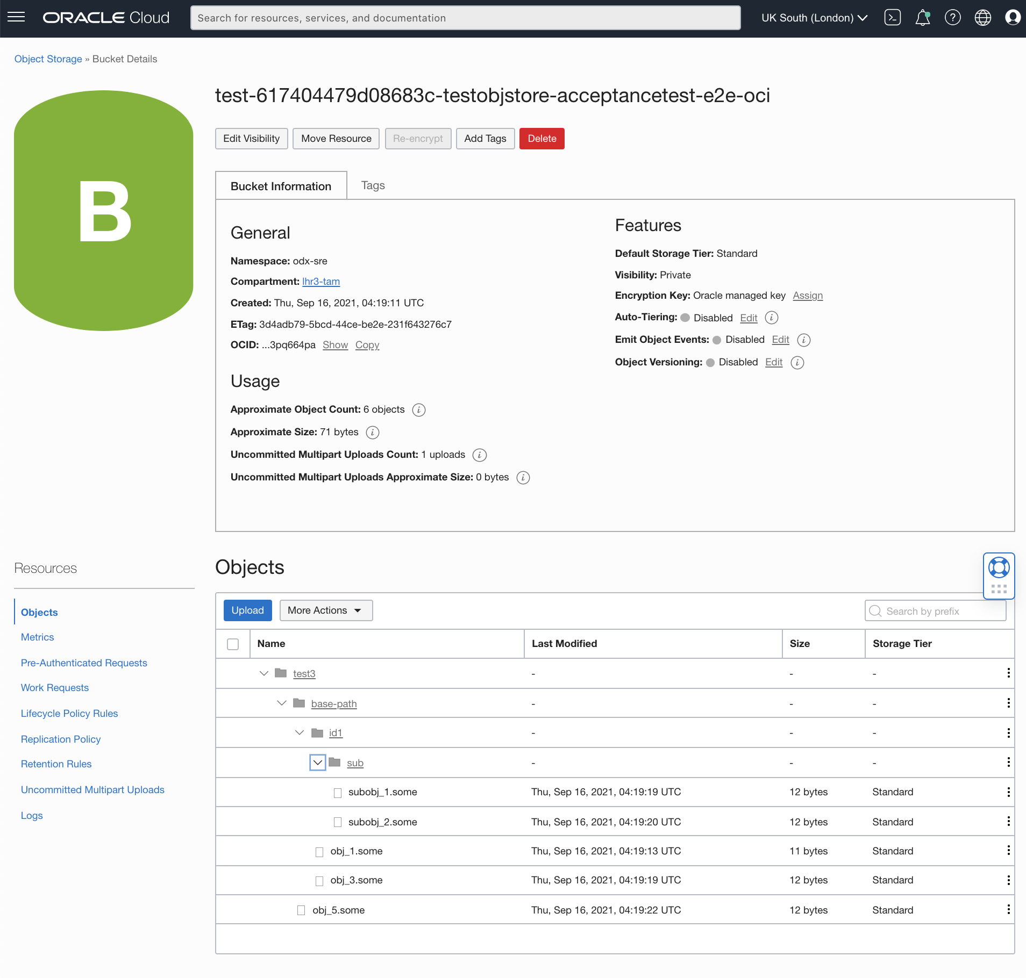Screen dimensions: 1026x978
Task: Show info for Uncommitted Multipart Uploads Approximate Size
Action: click(523, 478)
